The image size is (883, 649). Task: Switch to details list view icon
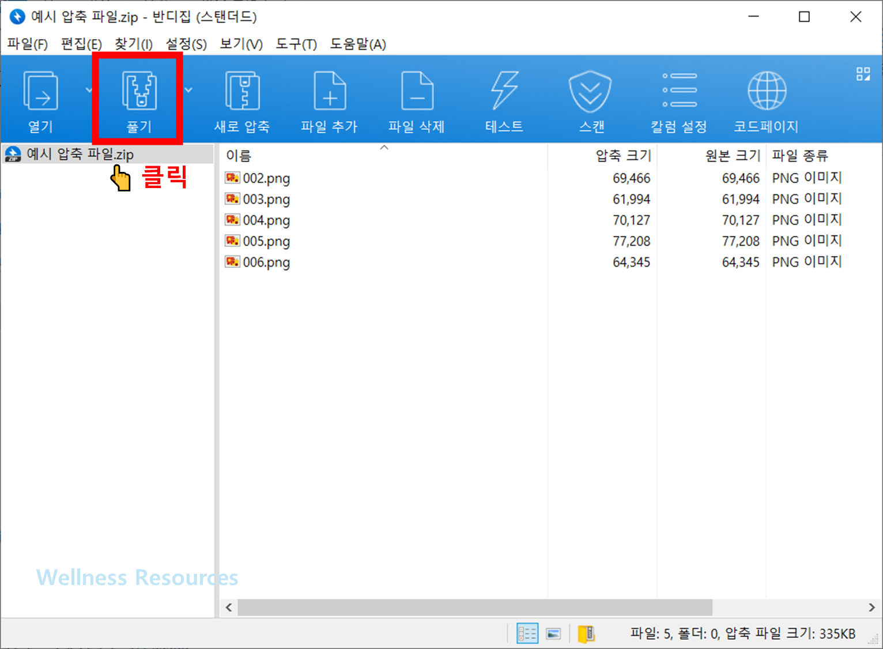pos(527,633)
